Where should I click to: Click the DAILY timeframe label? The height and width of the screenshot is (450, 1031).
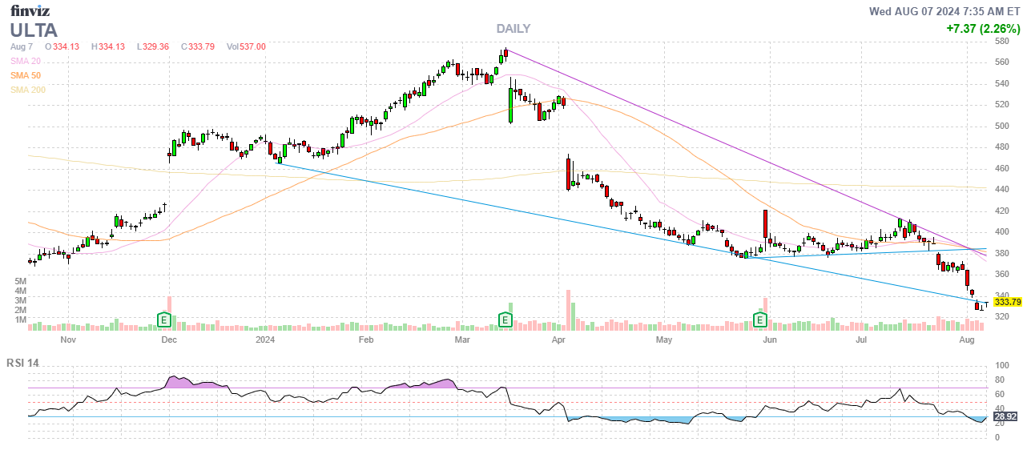point(513,29)
